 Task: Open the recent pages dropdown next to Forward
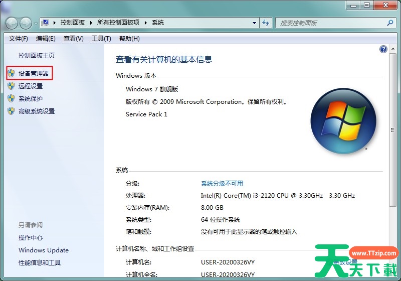pos(36,24)
